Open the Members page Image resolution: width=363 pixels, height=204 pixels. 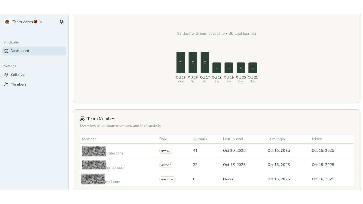34,84
